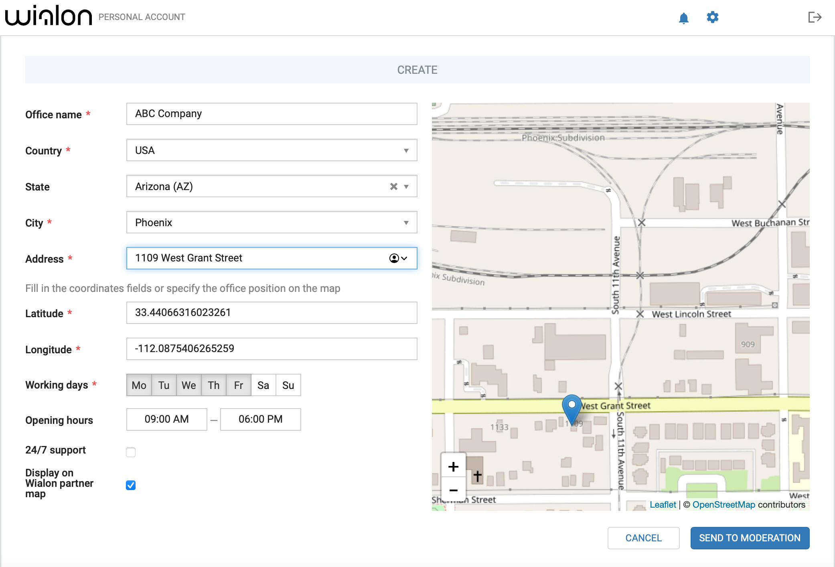Open the OpenStreetMap contributors link
Image resolution: width=835 pixels, height=567 pixels.
(724, 504)
